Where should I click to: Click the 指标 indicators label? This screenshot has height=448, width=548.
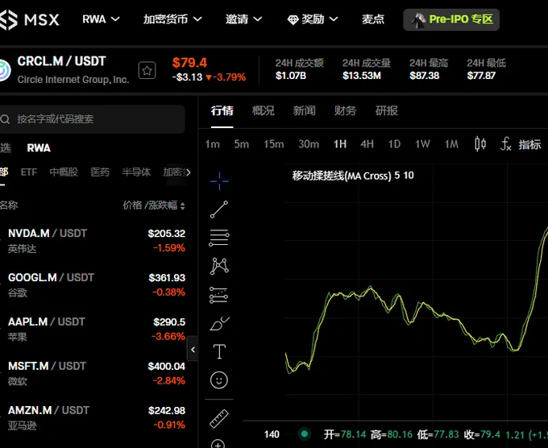coord(529,144)
